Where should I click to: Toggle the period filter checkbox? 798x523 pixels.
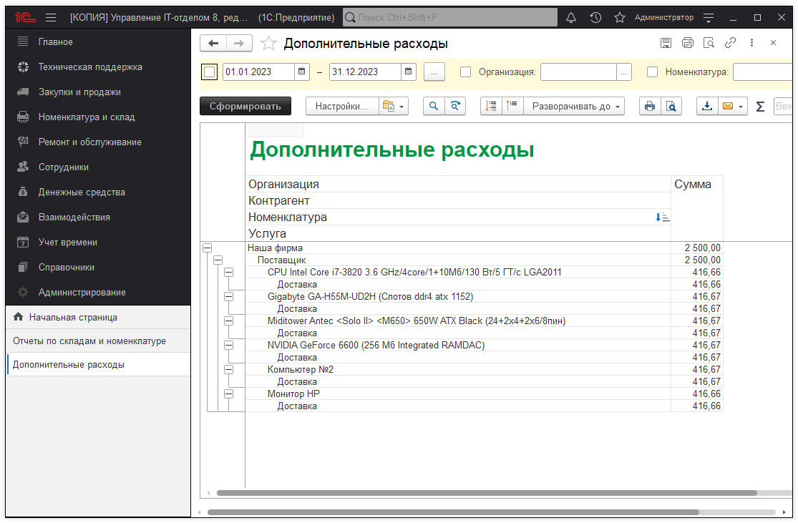point(209,72)
